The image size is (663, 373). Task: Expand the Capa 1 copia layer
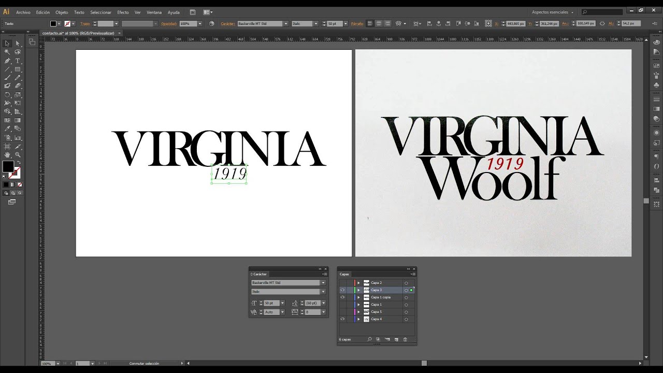(358, 297)
